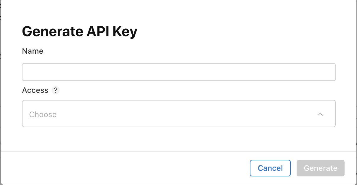Click the Generate button in the dialog footer
This screenshot has height=185, width=357.
[x=321, y=168]
